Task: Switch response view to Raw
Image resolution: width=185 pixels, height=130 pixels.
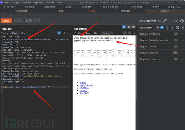Action: click(88, 33)
